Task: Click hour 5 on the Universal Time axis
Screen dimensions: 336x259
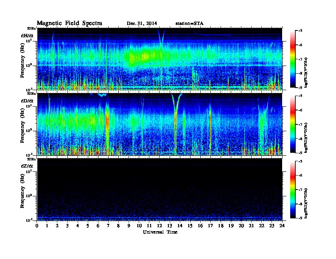Action: [88, 226]
